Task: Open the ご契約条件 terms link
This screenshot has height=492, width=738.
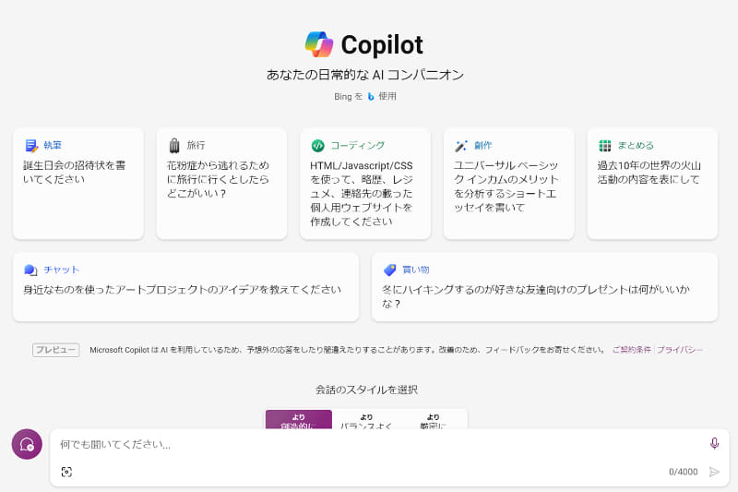Action: [x=631, y=350]
